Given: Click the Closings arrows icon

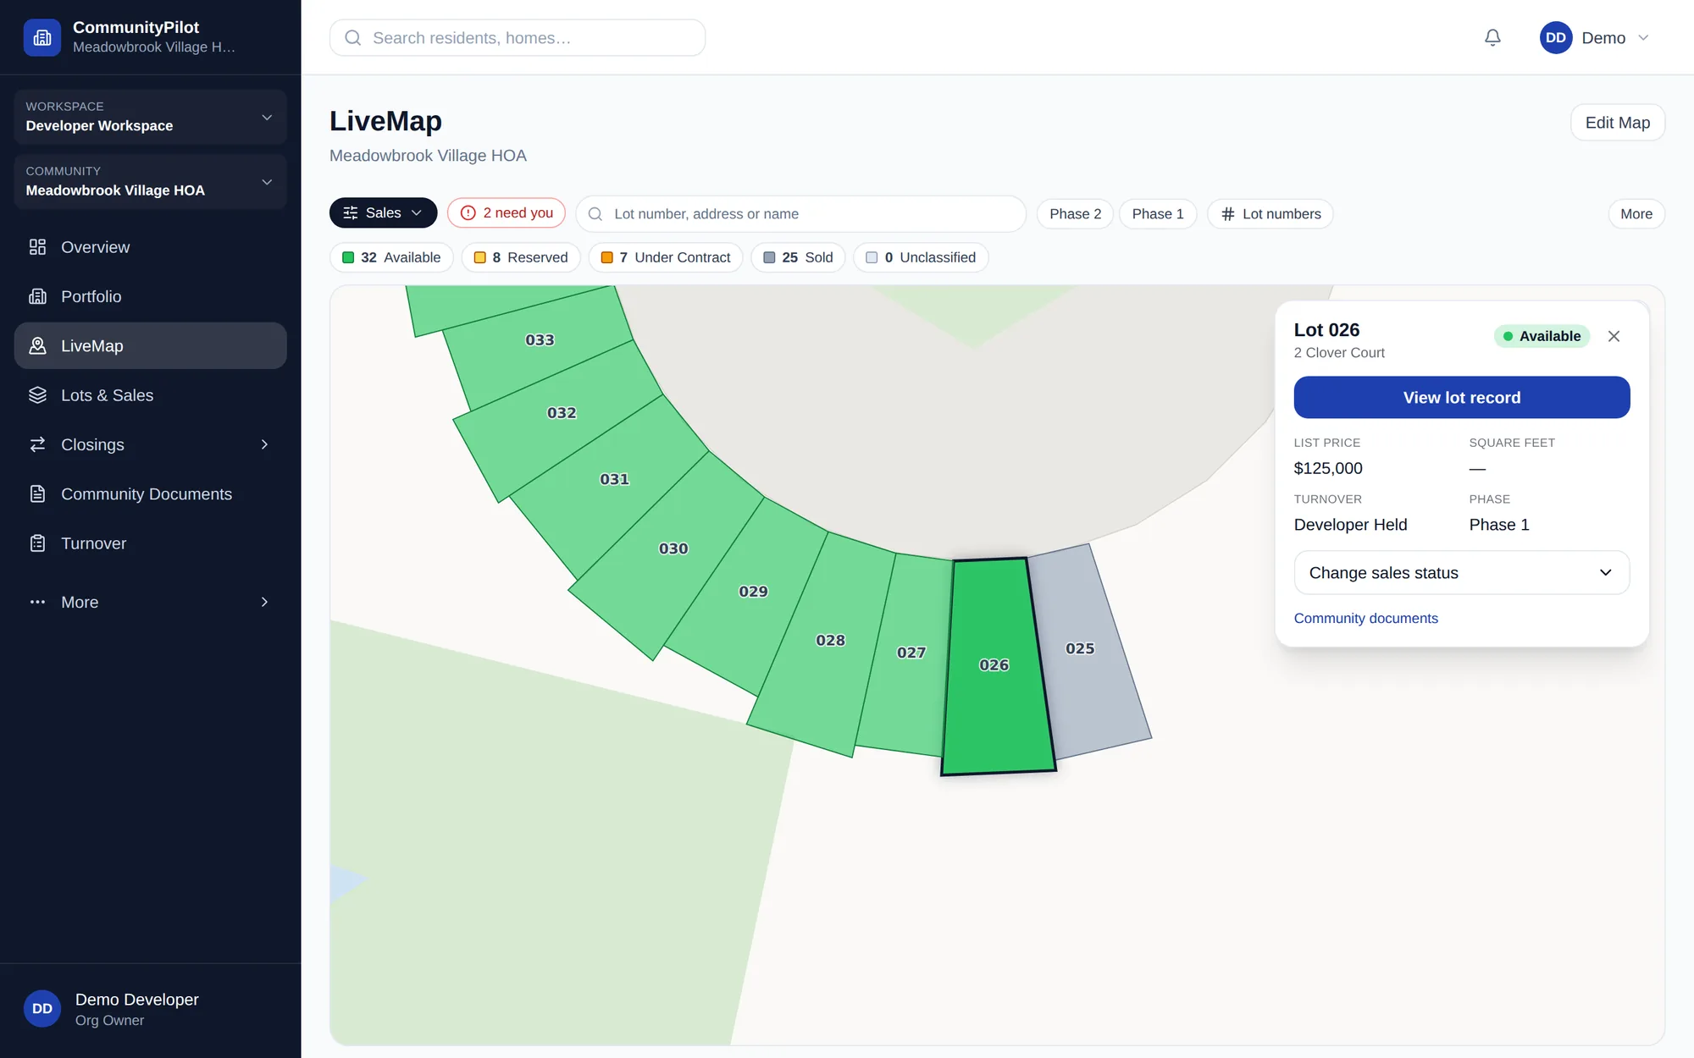Looking at the screenshot, I should (x=37, y=444).
